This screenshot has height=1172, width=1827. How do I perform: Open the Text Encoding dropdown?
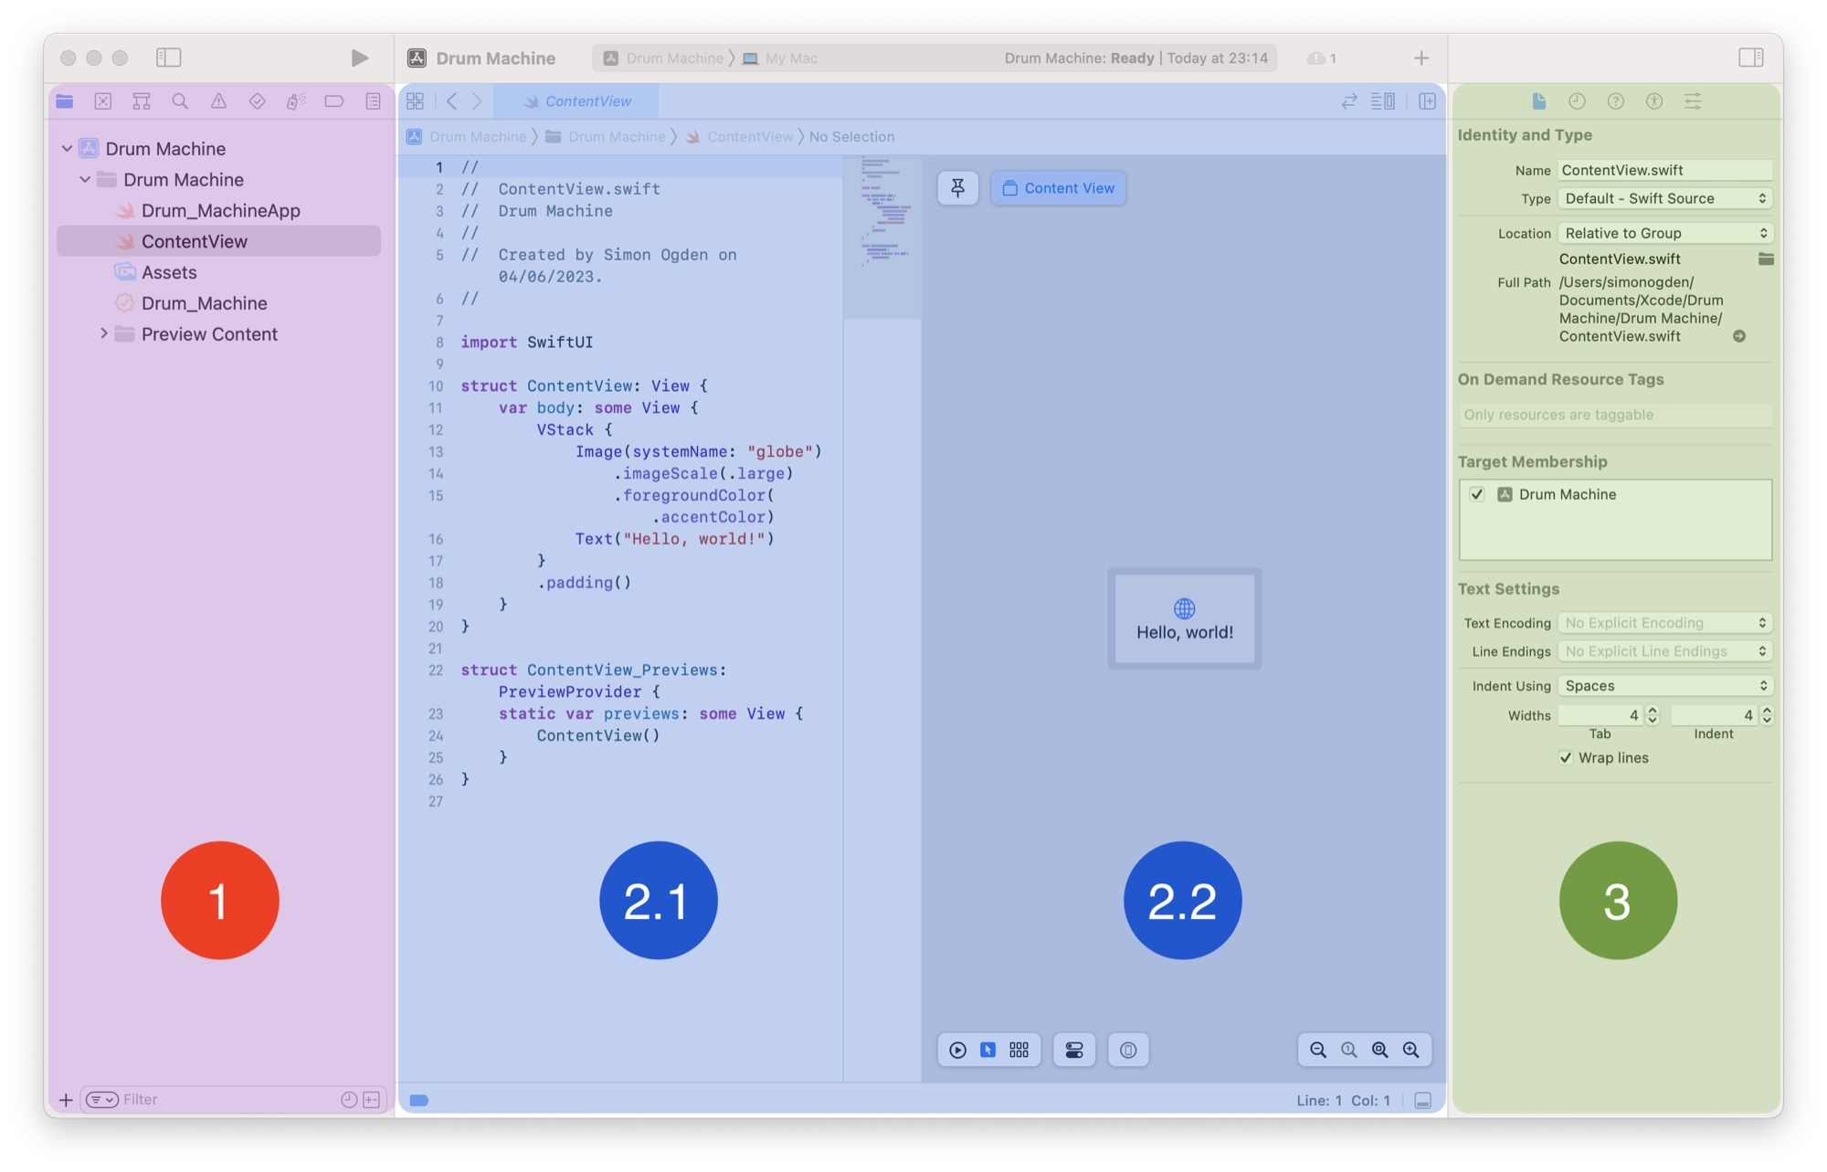coord(1664,622)
